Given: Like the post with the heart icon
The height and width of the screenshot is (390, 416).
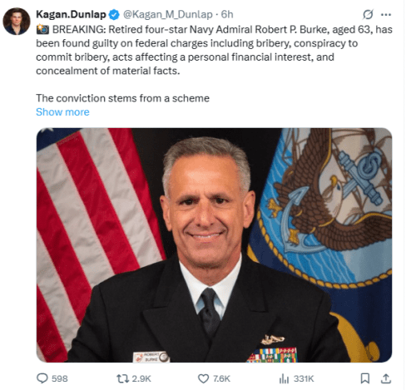Looking at the screenshot, I should (x=203, y=378).
